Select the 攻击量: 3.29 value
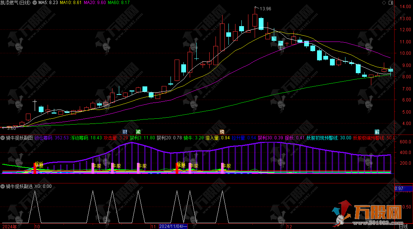This screenshot has height=229, width=413. pos(116,138)
